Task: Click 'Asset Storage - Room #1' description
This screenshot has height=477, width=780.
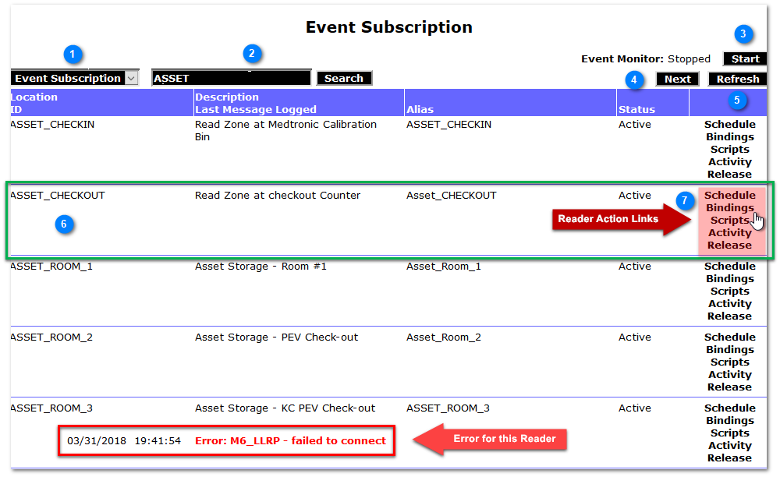Action: 261,267
